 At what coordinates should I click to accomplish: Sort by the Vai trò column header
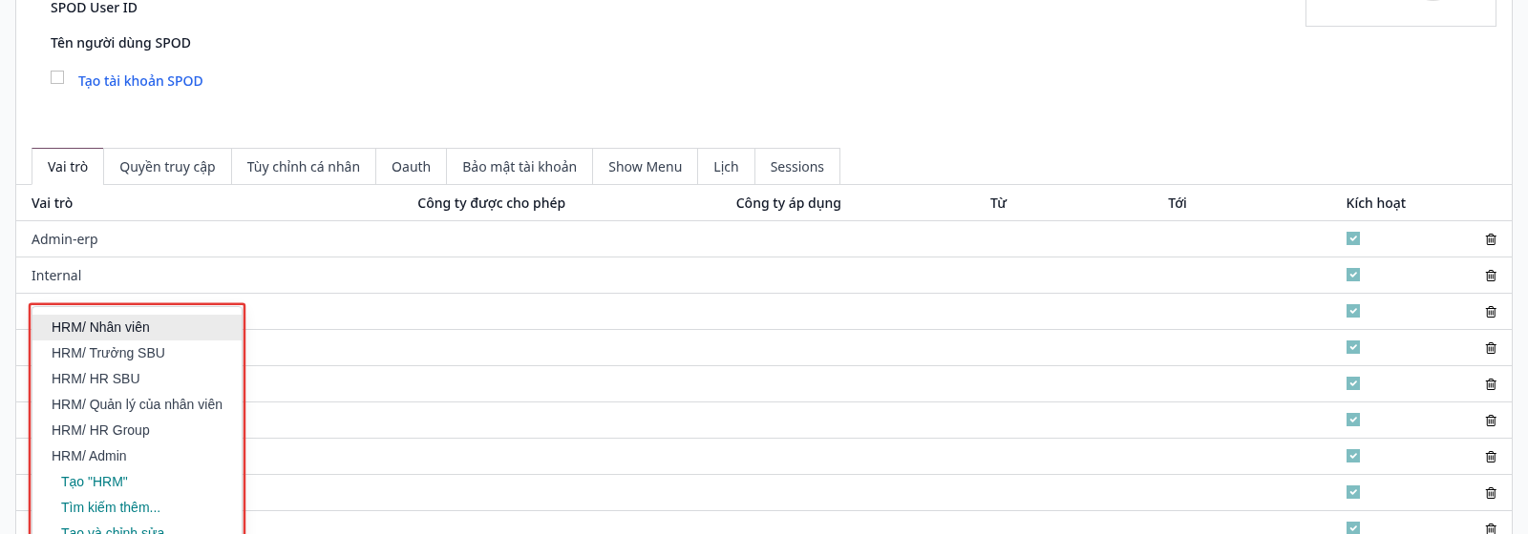pyautogui.click(x=52, y=203)
